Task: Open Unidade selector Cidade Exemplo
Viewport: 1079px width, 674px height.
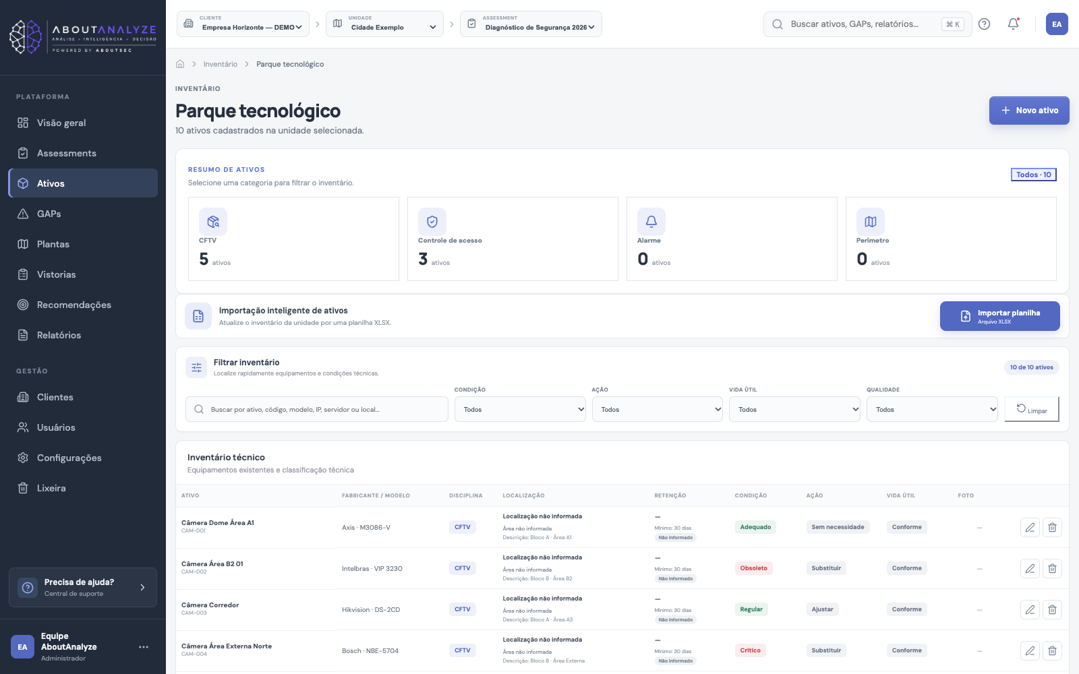Action: coord(384,24)
